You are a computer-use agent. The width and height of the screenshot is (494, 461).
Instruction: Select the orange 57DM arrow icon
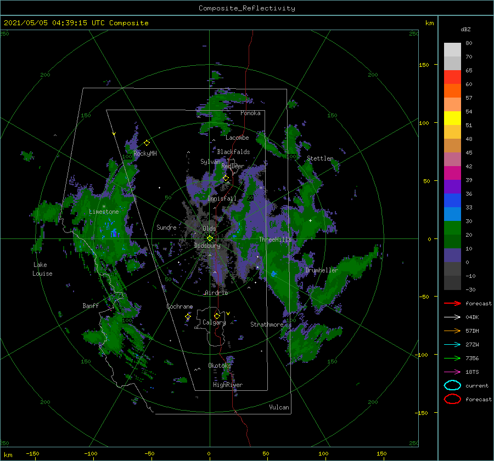pyautogui.click(x=452, y=331)
